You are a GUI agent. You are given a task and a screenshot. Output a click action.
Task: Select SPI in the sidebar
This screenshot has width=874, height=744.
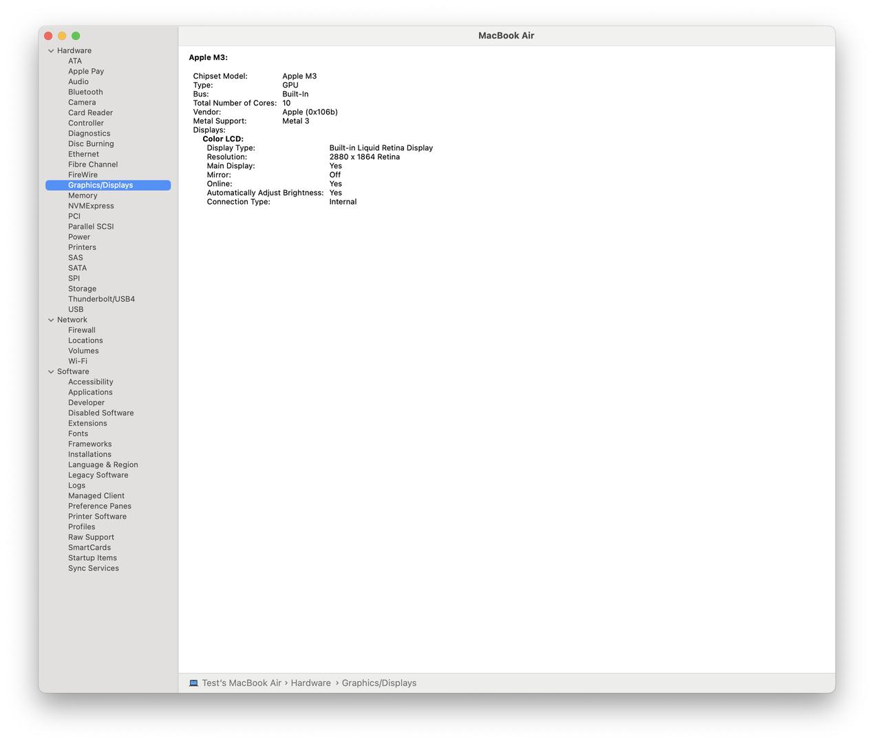(x=74, y=278)
